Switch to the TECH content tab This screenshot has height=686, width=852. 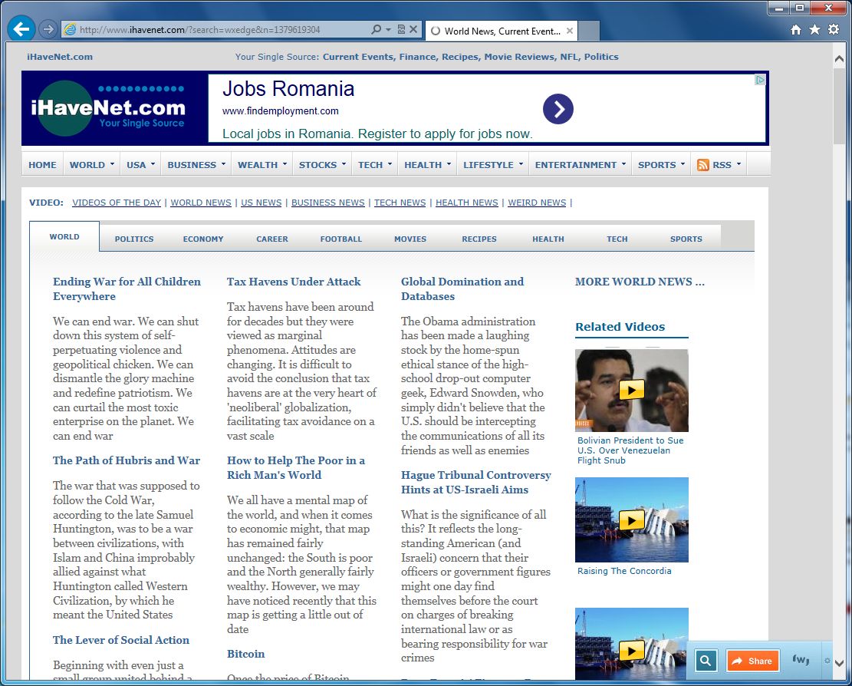pos(617,239)
